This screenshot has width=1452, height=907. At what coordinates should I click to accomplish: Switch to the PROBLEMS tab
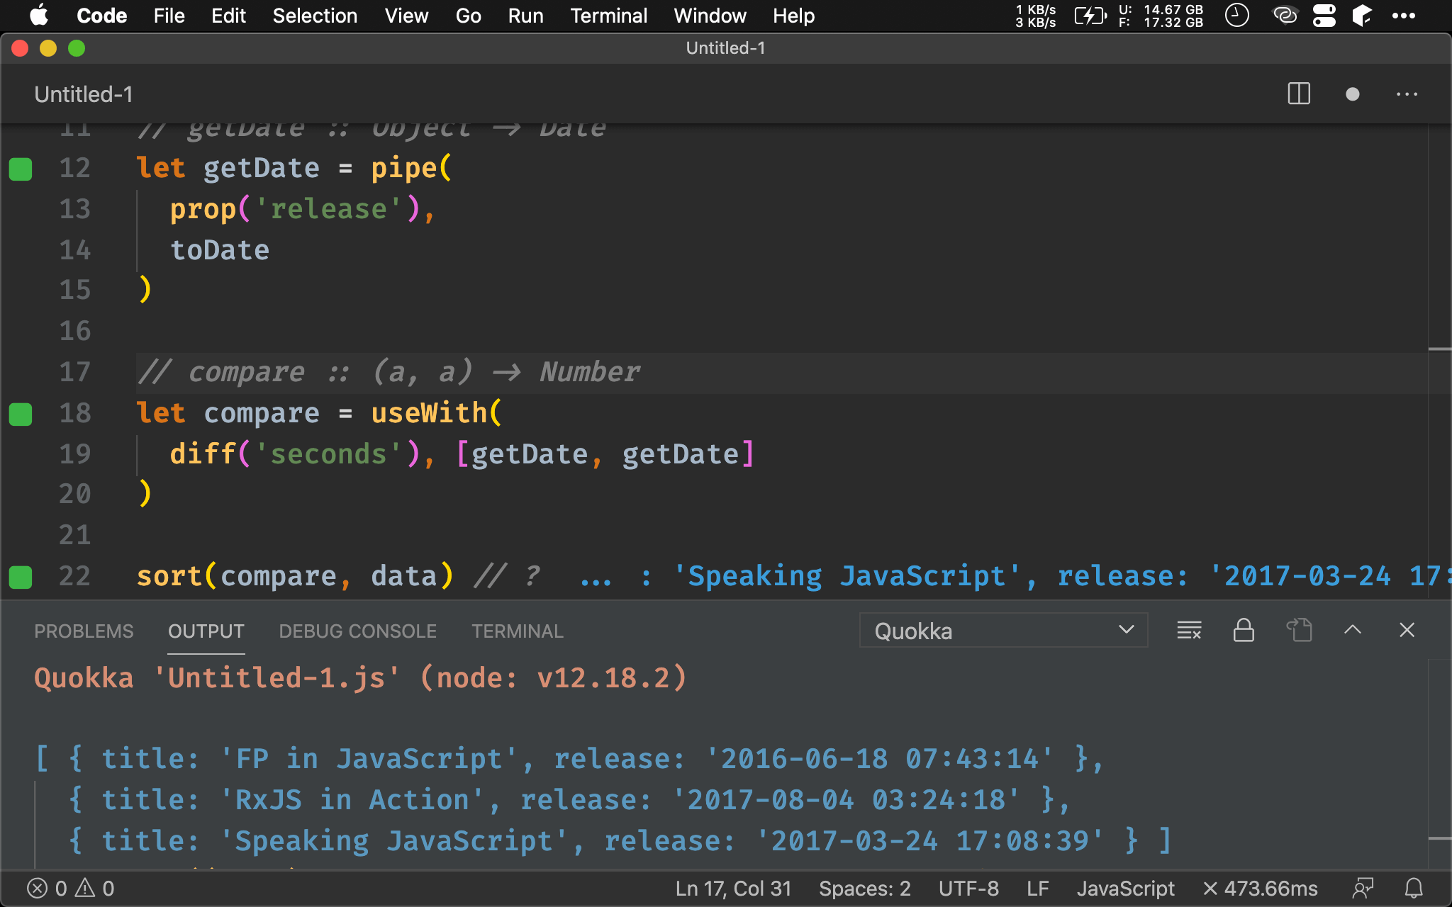pyautogui.click(x=84, y=631)
